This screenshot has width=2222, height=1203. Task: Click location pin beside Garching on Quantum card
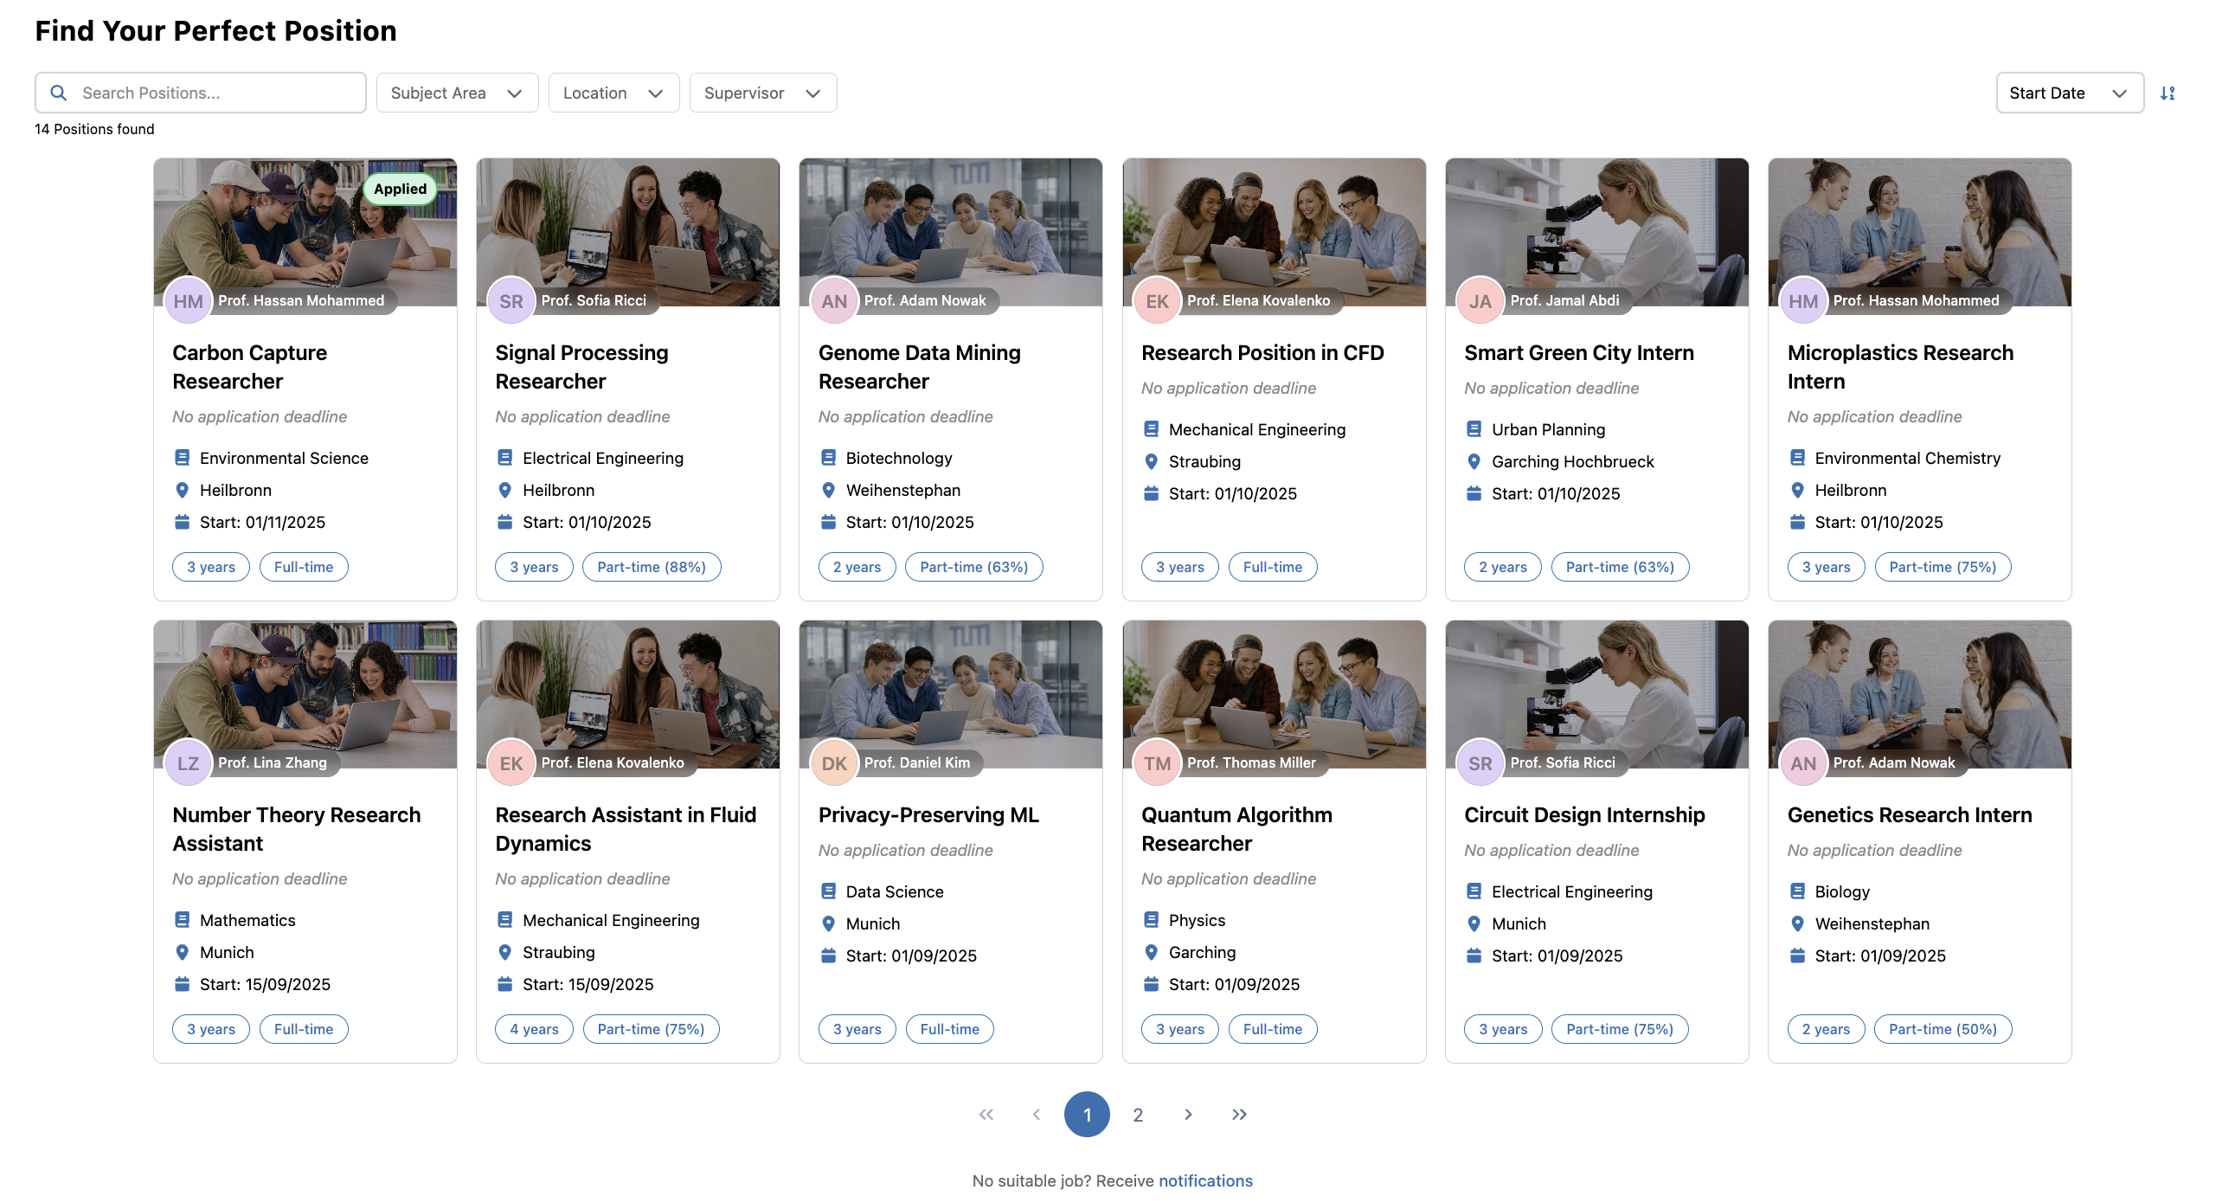[1151, 952]
